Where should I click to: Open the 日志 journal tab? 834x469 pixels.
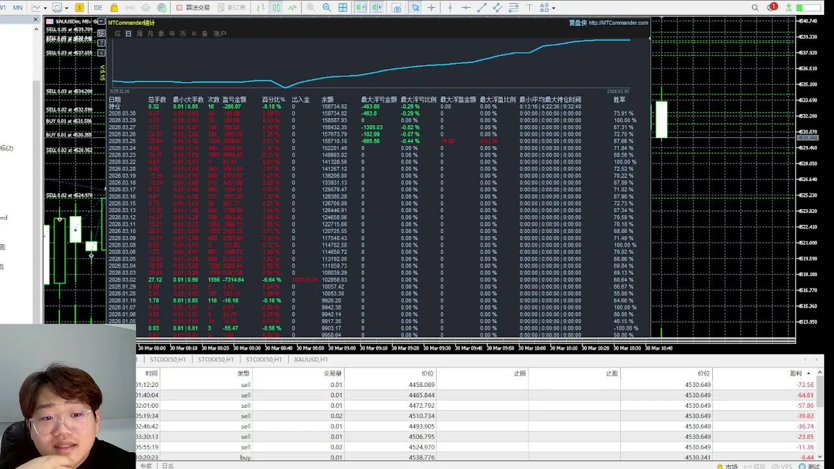[x=167, y=466]
